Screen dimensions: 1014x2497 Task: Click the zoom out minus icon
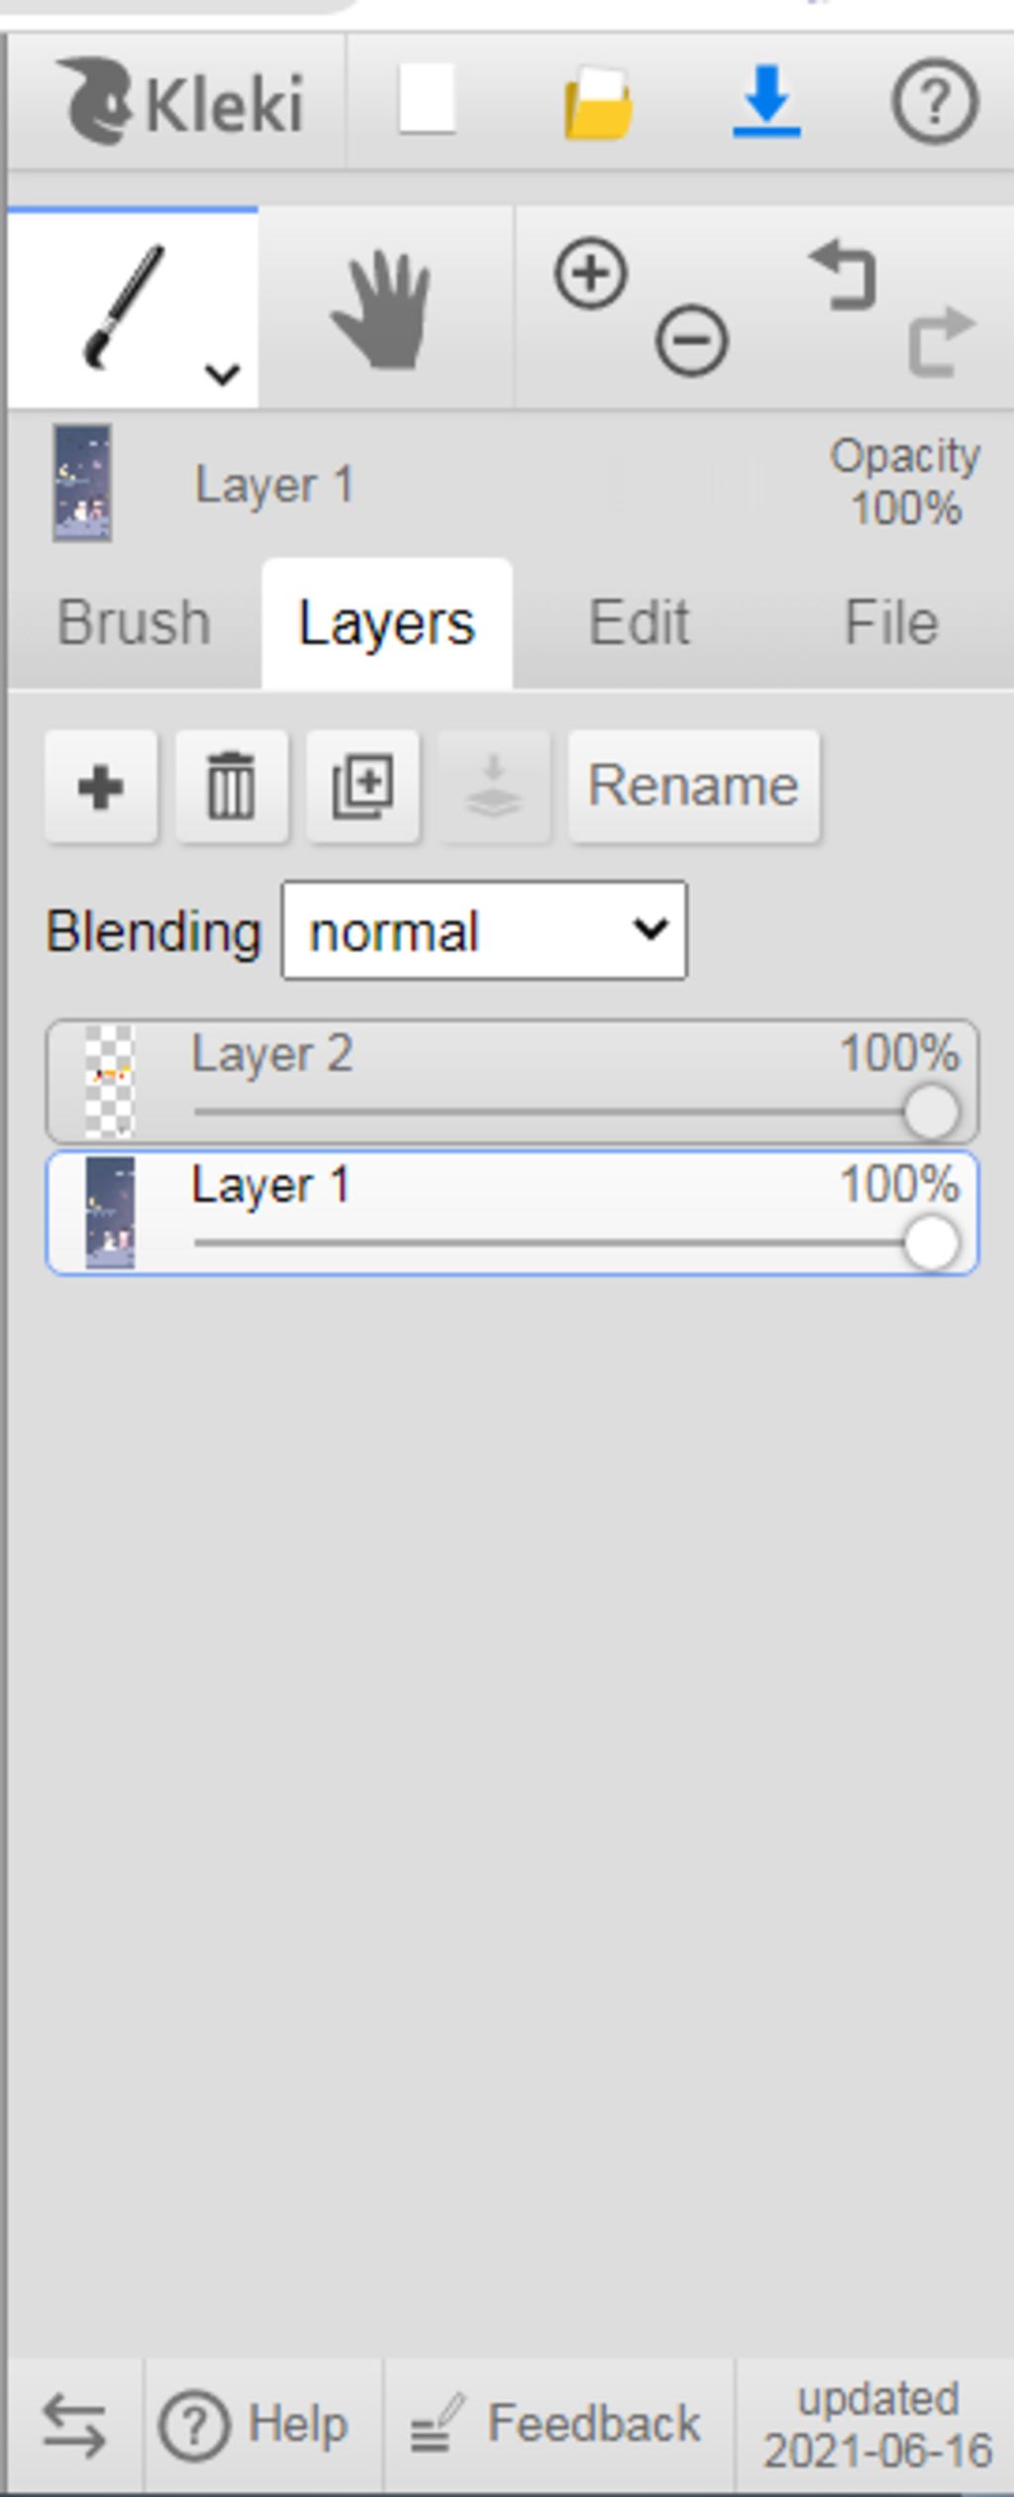691,342
